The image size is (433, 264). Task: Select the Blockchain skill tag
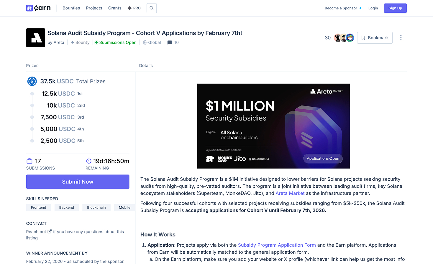point(96,207)
